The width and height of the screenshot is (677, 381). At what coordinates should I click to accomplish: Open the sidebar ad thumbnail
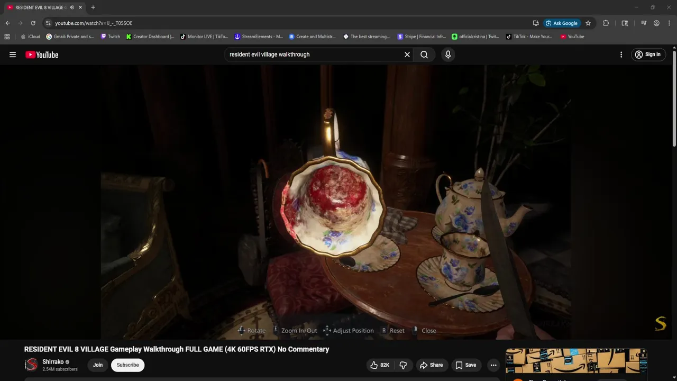tap(576, 361)
